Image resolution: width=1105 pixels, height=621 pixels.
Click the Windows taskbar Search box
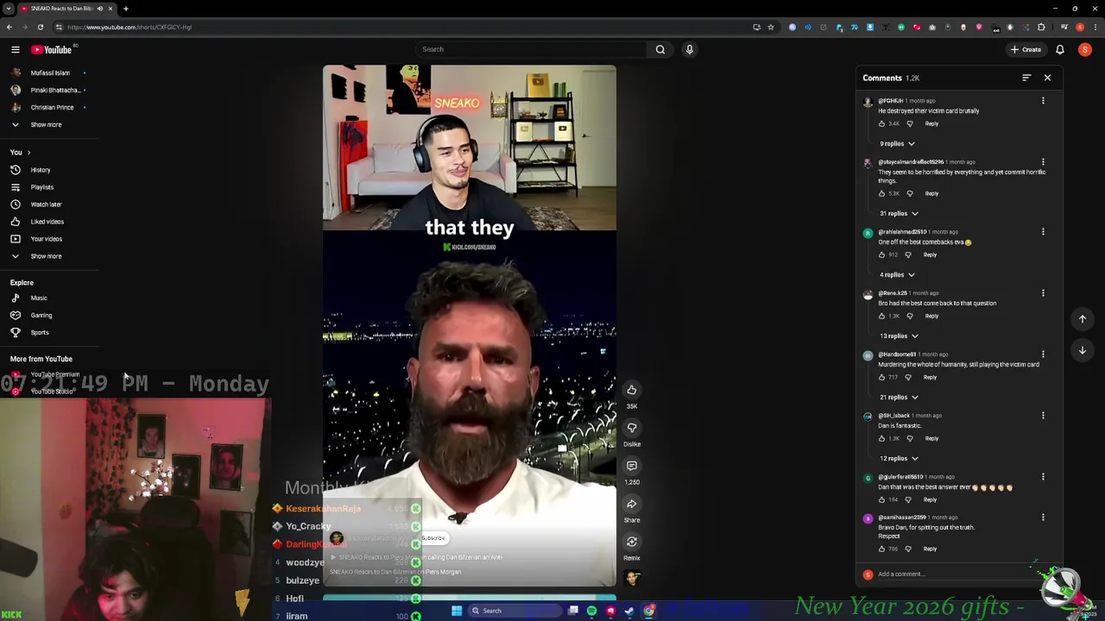tap(515, 611)
